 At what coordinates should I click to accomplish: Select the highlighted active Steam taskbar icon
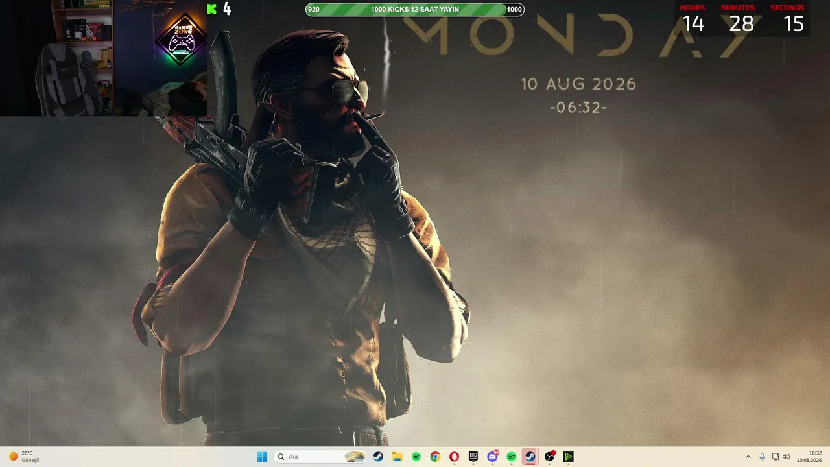pyautogui.click(x=530, y=457)
